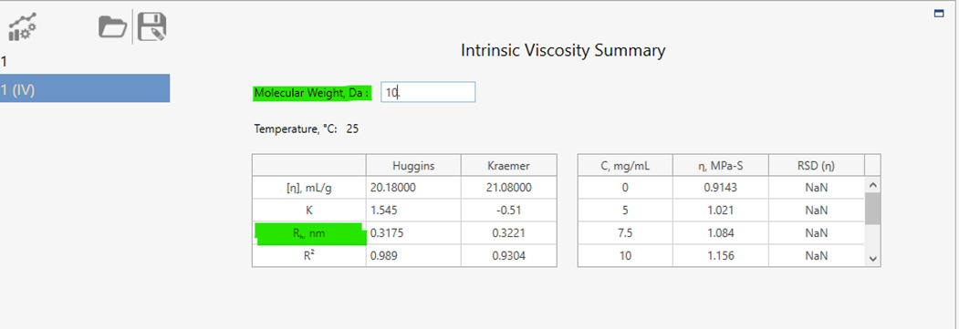Viewport: 959px width, 329px height.
Task: Click the Molecular Weight input field
Action: [x=428, y=92]
